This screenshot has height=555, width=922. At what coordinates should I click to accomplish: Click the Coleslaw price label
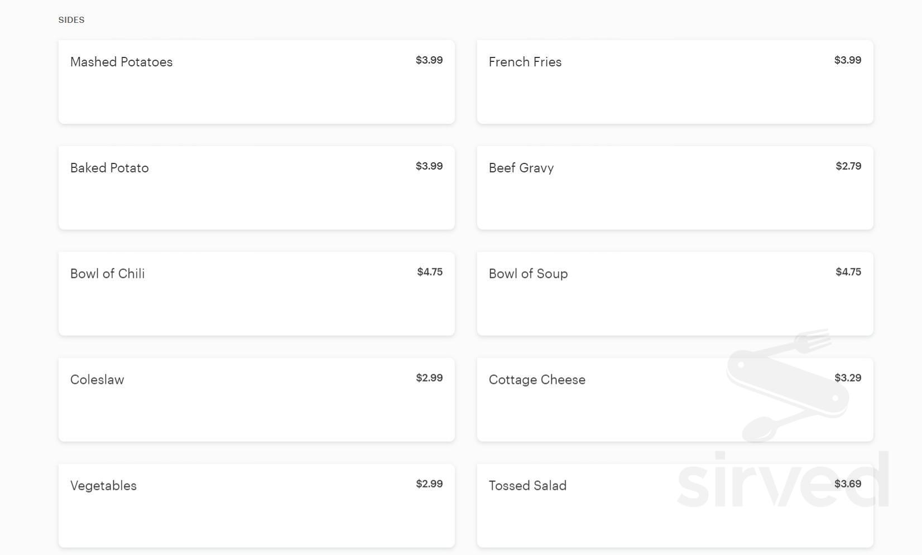coord(429,378)
